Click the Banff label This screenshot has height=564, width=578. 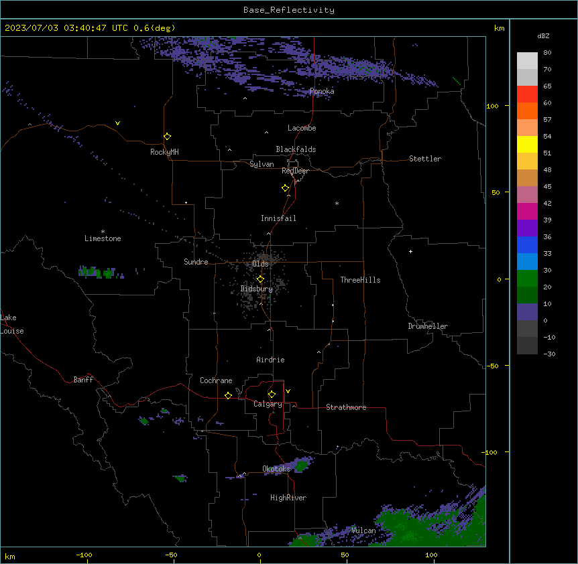click(83, 380)
